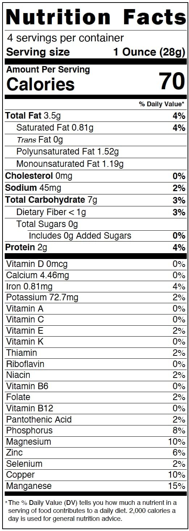Click the Dietary Fiber row
Image resolution: width=189 pixels, height=531 pixels.
(101, 212)
